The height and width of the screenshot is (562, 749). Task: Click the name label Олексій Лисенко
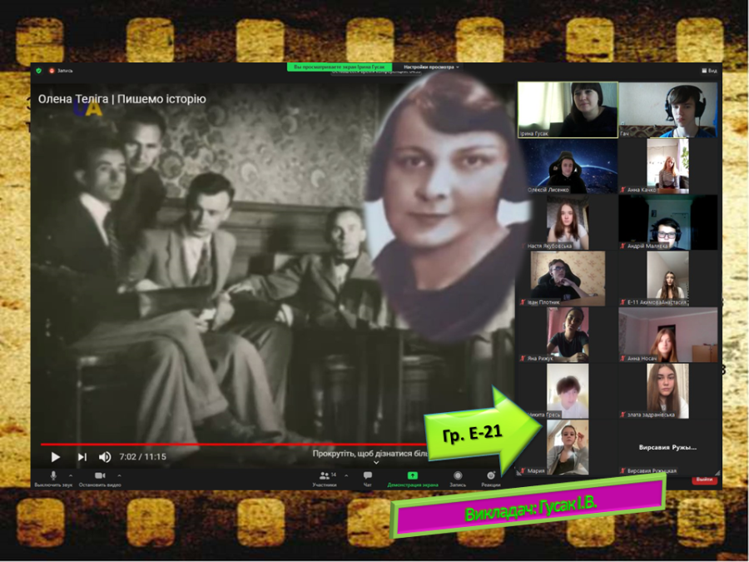click(548, 190)
